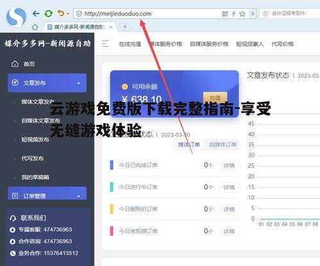
Task: Click the orange undo arrow icon
Action: tap(61, 13)
